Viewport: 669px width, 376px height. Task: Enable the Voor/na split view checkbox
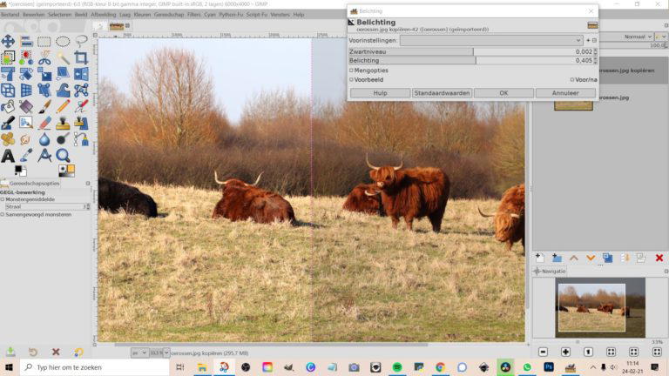tap(571, 79)
